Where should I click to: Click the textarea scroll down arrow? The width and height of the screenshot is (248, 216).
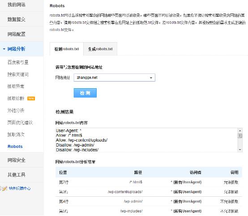[x=240, y=150]
